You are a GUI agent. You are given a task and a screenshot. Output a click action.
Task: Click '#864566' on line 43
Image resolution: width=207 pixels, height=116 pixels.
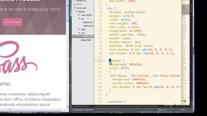point(135,64)
